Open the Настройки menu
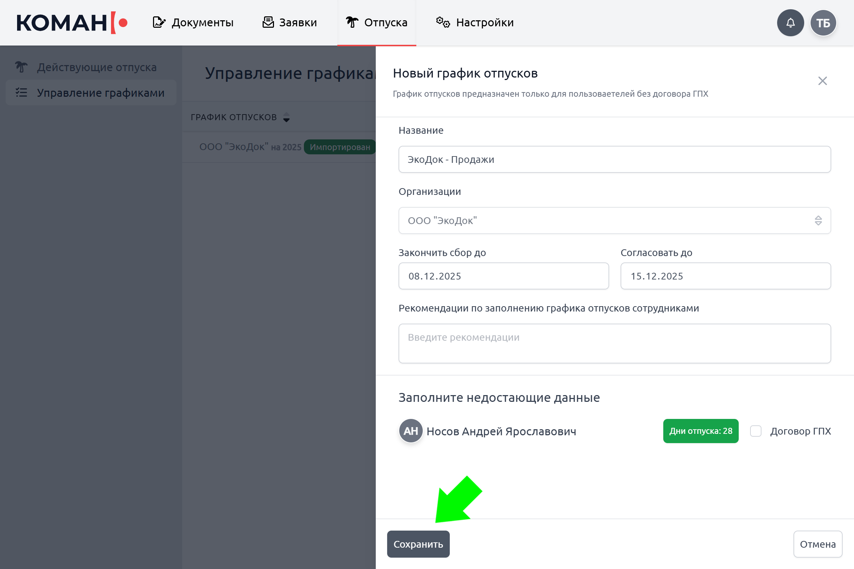 475,22
